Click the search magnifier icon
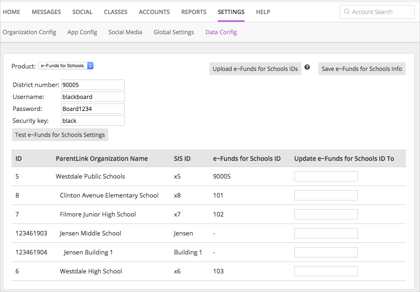Screen dimensions: 420x292 [x=347, y=12]
